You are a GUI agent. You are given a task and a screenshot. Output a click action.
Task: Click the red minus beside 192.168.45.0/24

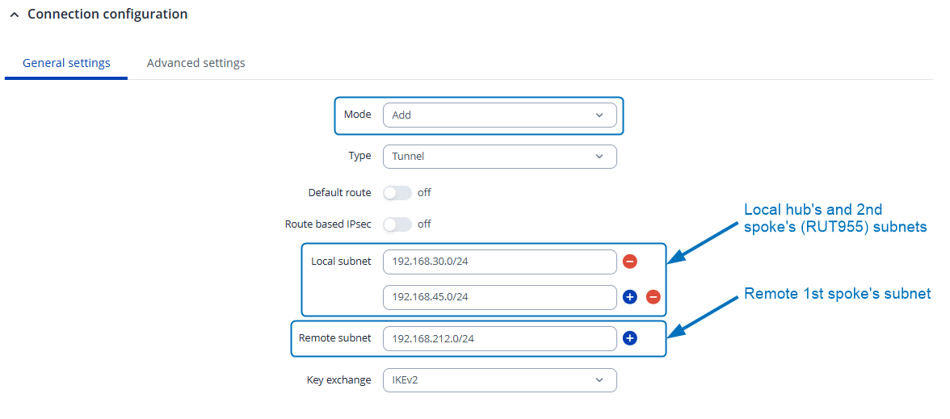[x=654, y=297]
